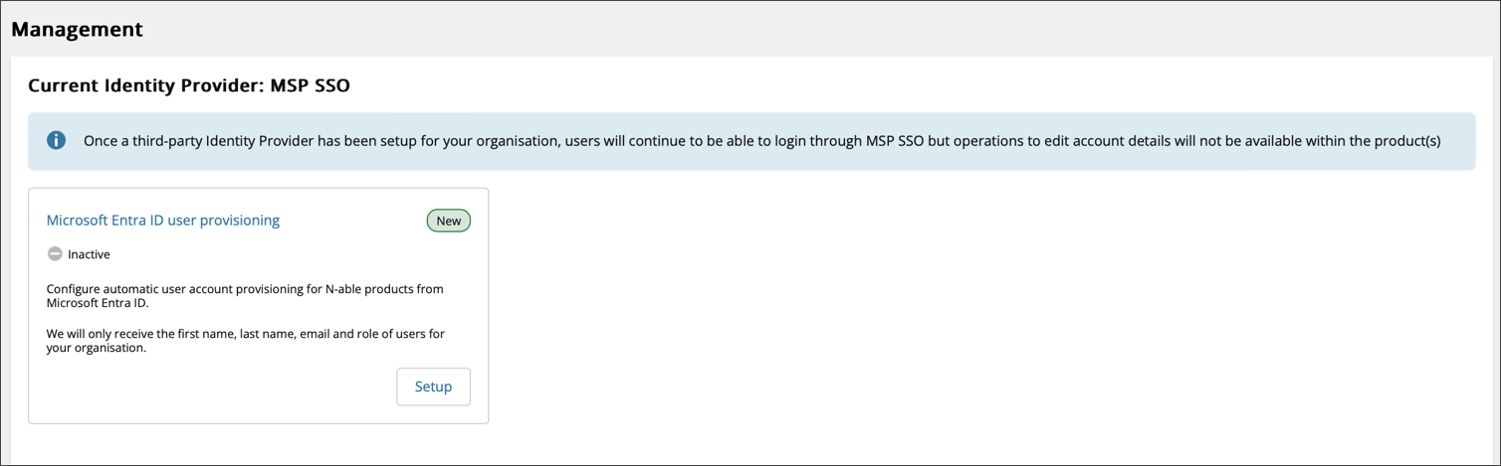The image size is (1501, 466).
Task: Click the Current Identity Provider heading
Action: 189,85
